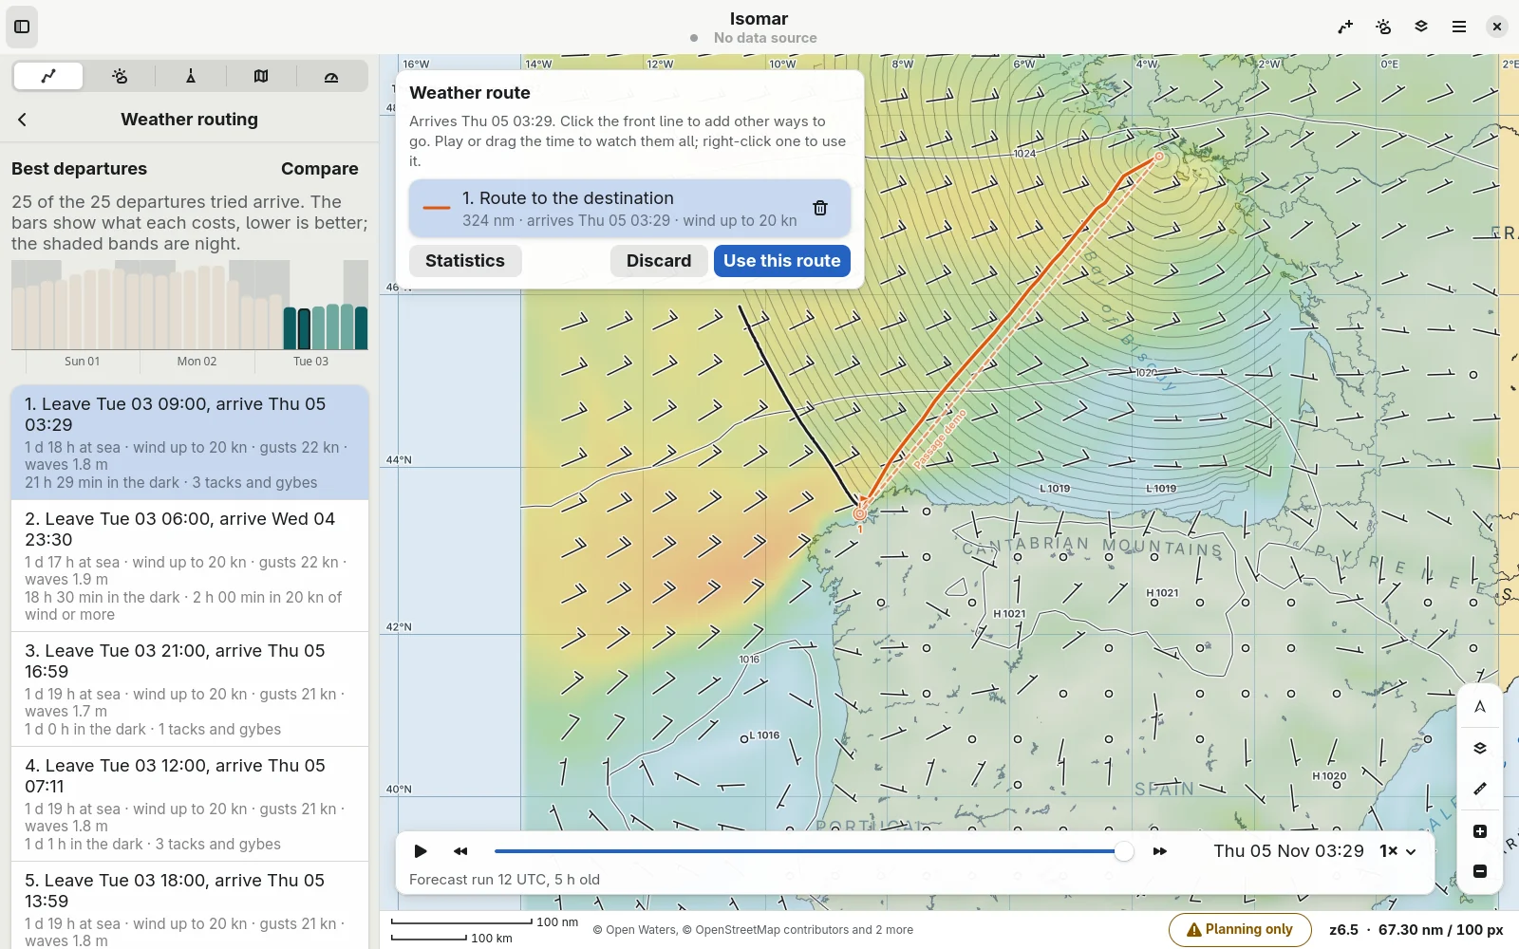
Task: Toggle the sidebar panel button
Action: (23, 27)
